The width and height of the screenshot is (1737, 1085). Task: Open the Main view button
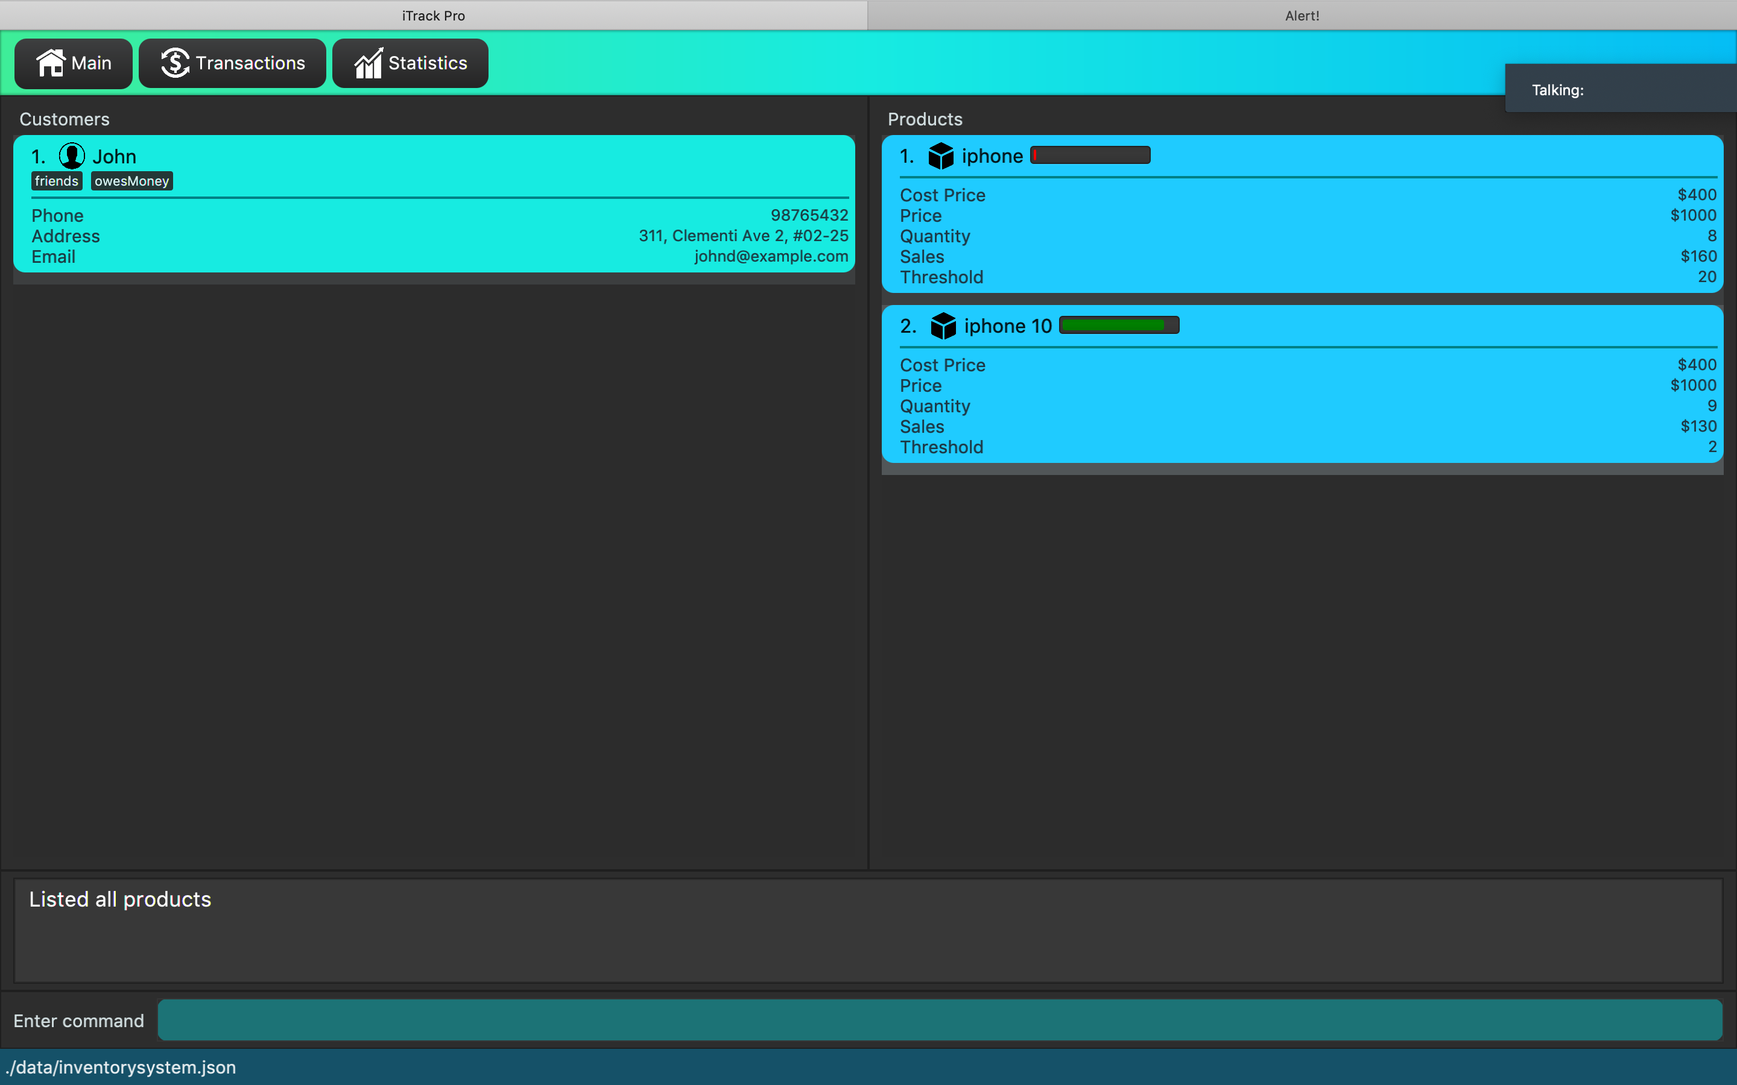pos(73,63)
